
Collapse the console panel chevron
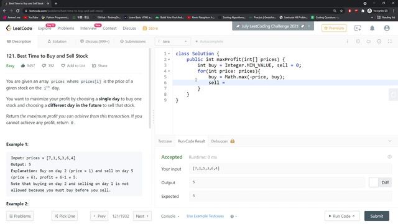pyautogui.click(x=390, y=141)
